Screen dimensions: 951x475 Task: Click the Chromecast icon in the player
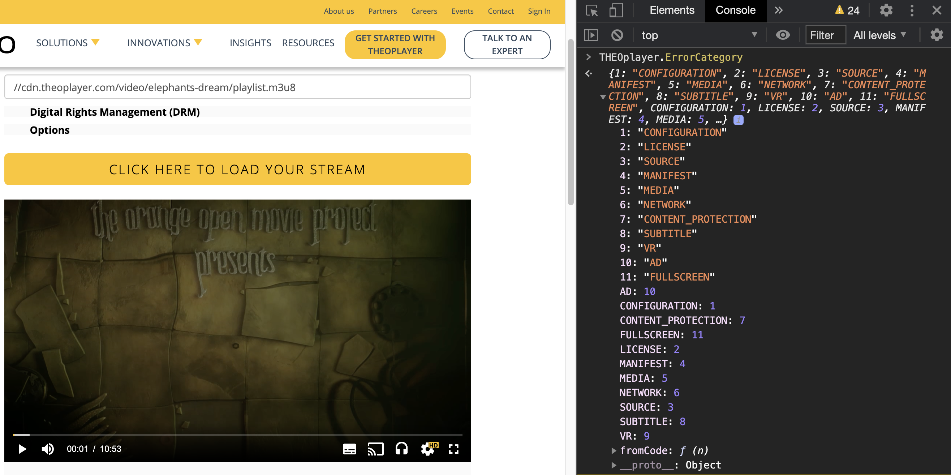[x=375, y=449]
